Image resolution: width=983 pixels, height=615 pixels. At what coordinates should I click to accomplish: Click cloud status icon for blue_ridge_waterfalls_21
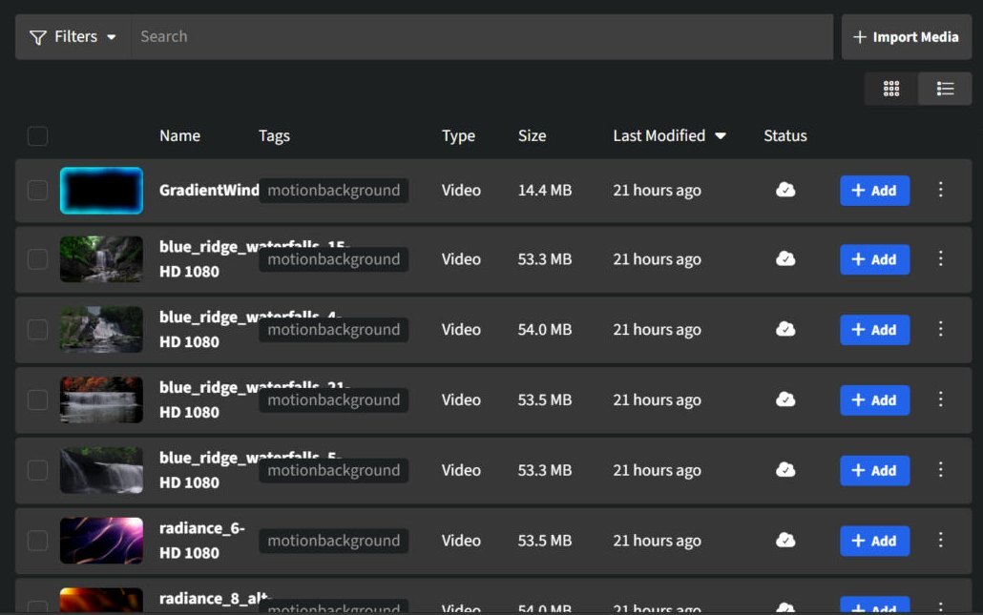click(784, 400)
